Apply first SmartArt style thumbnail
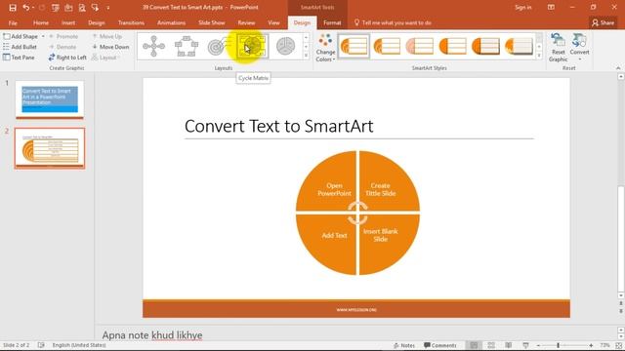Viewport: 625px width, 351px height. pyautogui.click(x=354, y=46)
